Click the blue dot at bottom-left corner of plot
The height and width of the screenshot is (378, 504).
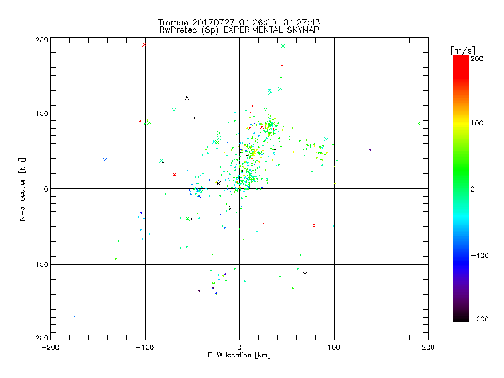pyautogui.click(x=74, y=316)
